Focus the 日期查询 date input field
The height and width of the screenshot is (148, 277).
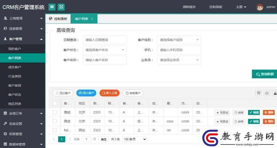(x=105, y=40)
